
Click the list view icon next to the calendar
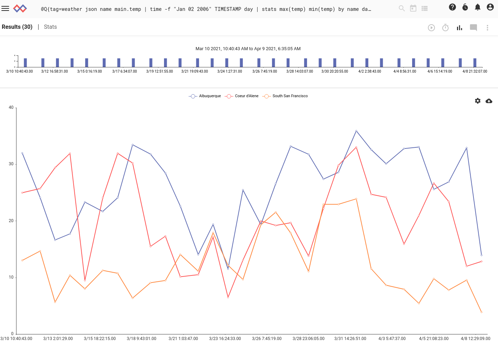(424, 8)
